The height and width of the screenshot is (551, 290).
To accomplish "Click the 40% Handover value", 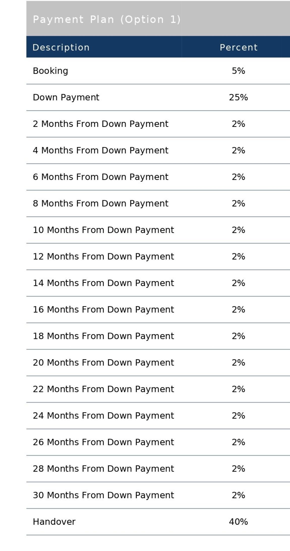I will (239, 522).
